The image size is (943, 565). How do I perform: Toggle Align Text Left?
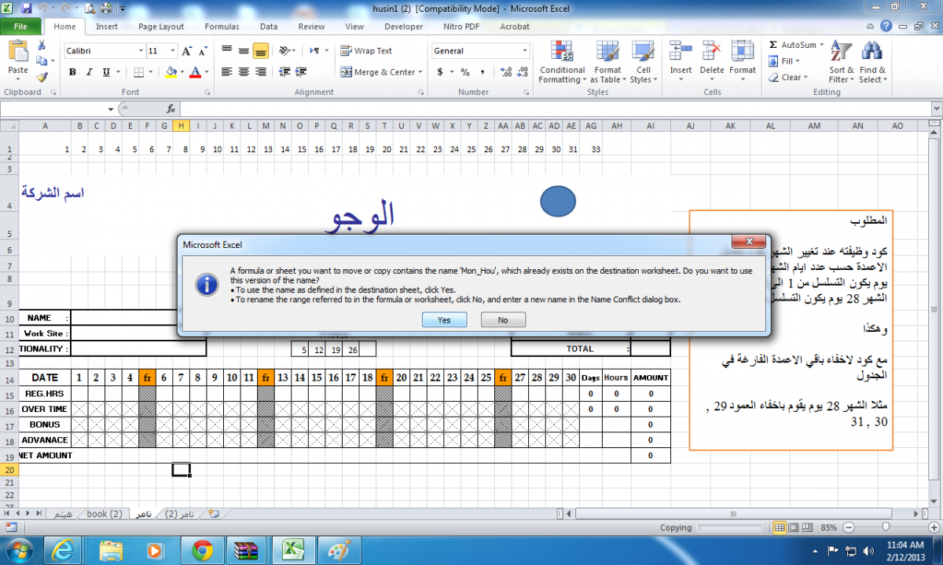click(x=226, y=72)
